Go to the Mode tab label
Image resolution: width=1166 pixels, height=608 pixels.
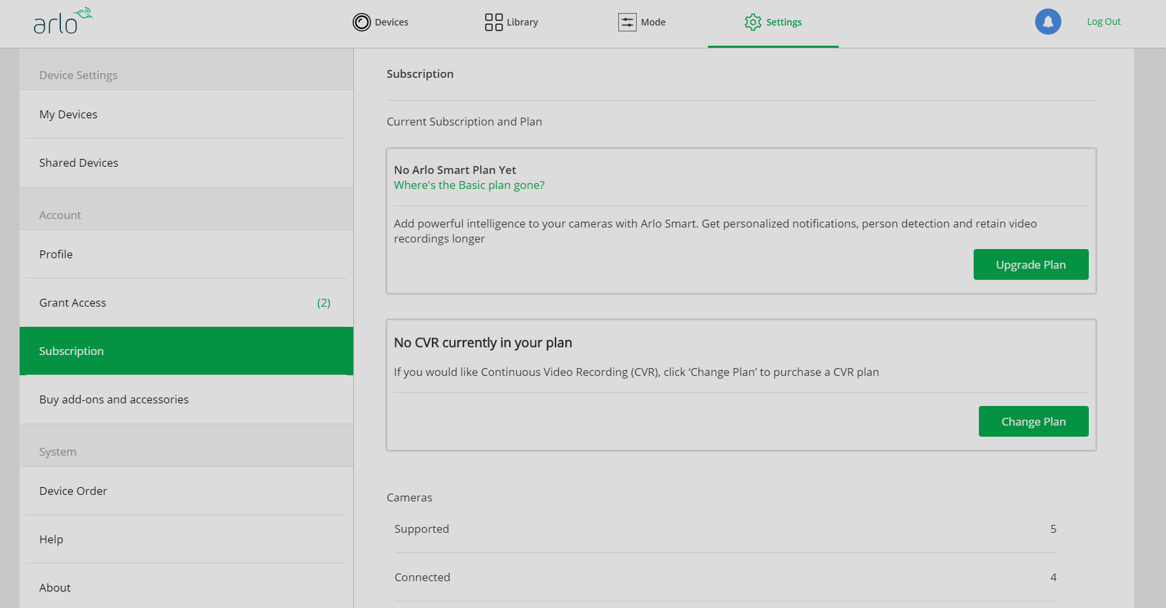653,22
